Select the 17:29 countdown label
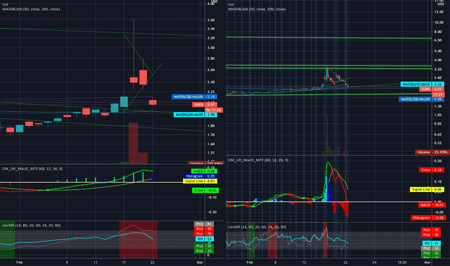 pos(438,94)
